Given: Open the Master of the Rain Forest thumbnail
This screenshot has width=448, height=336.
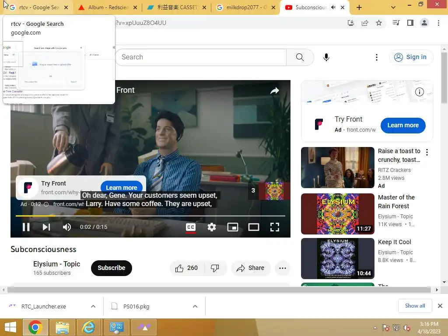Looking at the screenshot, I should pos(337,214).
